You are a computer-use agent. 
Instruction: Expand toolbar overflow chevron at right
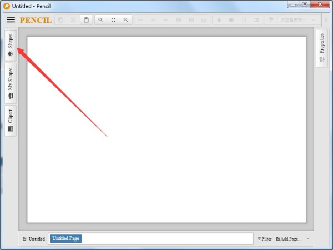pos(326,20)
